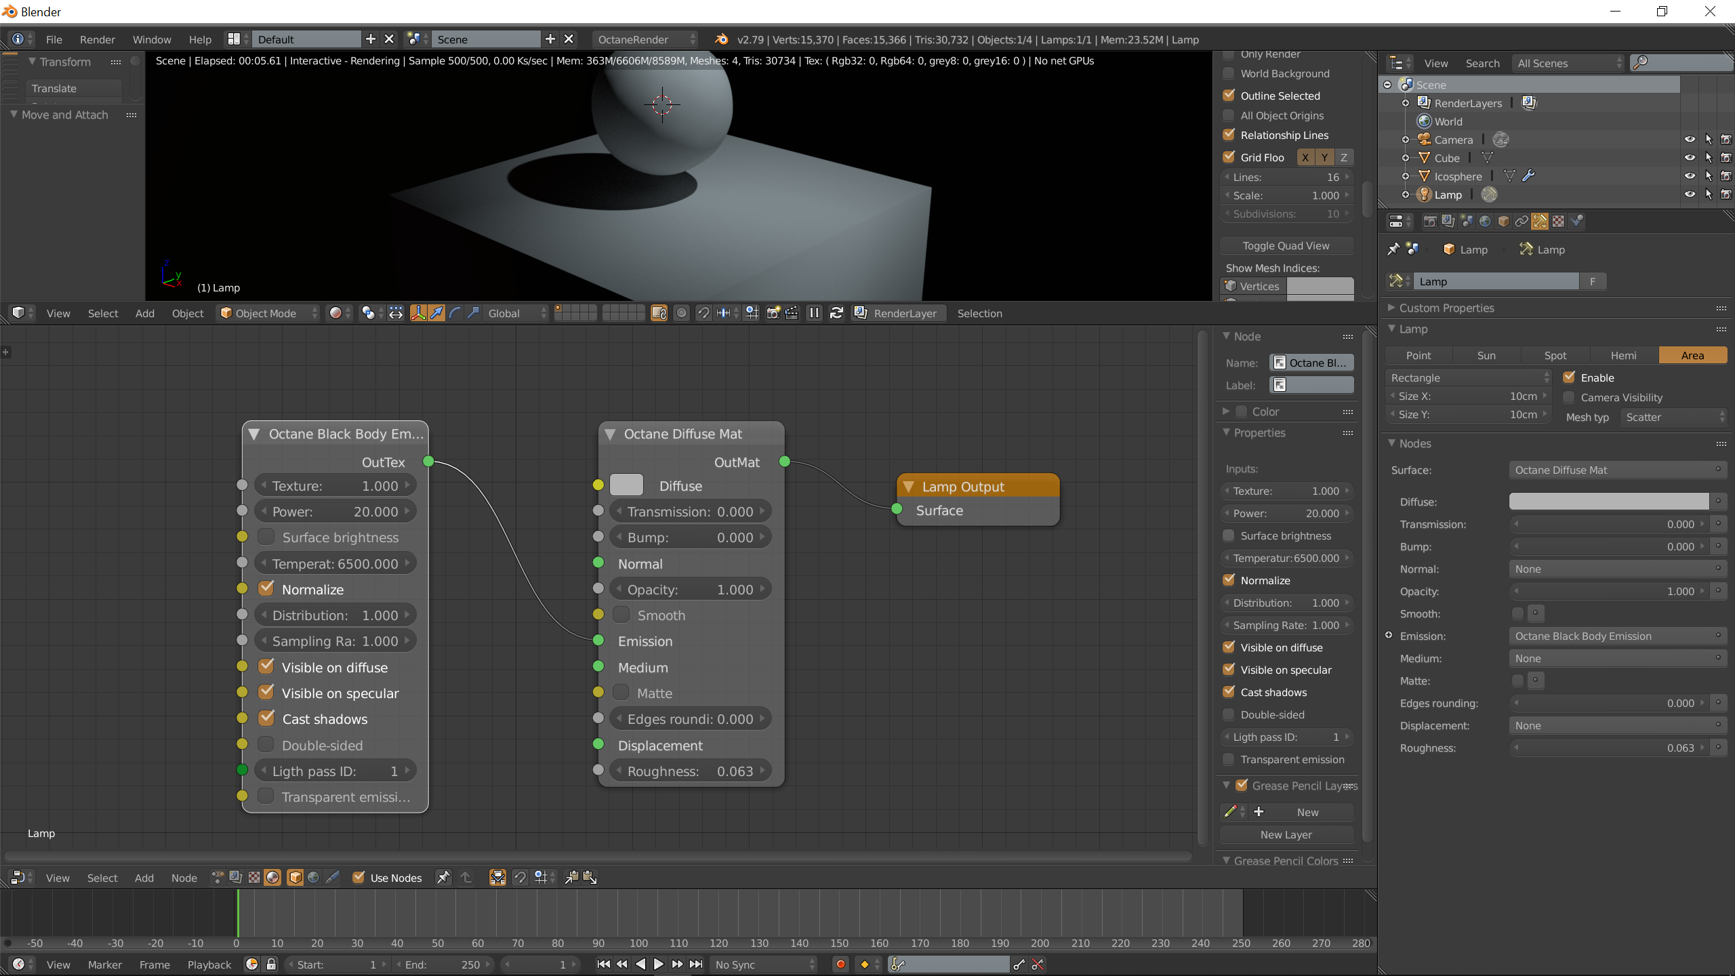
Task: Click Toggle Quad View button
Action: pos(1286,245)
